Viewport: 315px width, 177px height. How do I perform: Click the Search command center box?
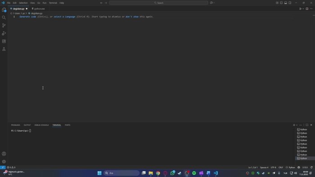click(158, 3)
